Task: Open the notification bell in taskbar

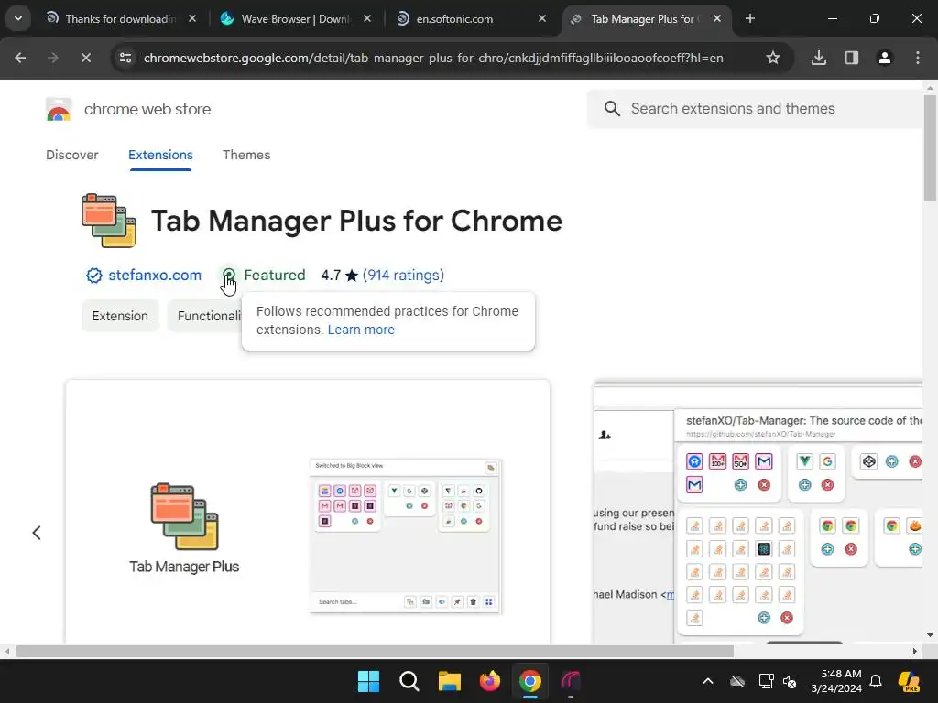Action: [876, 681]
